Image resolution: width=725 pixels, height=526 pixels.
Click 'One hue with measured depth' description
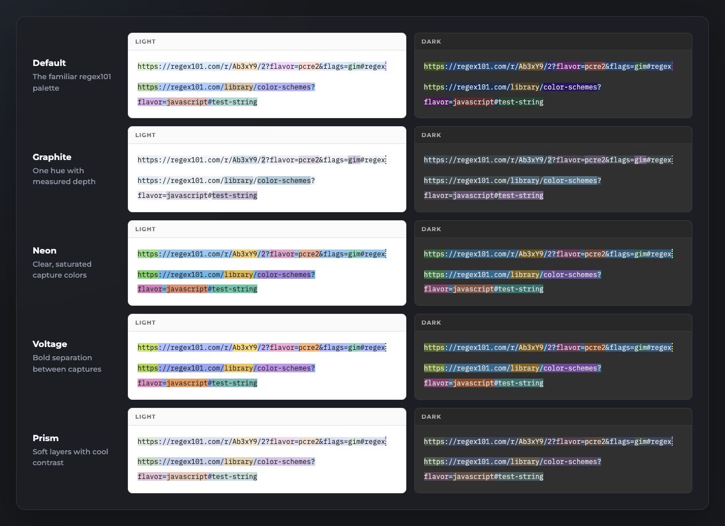(64, 176)
